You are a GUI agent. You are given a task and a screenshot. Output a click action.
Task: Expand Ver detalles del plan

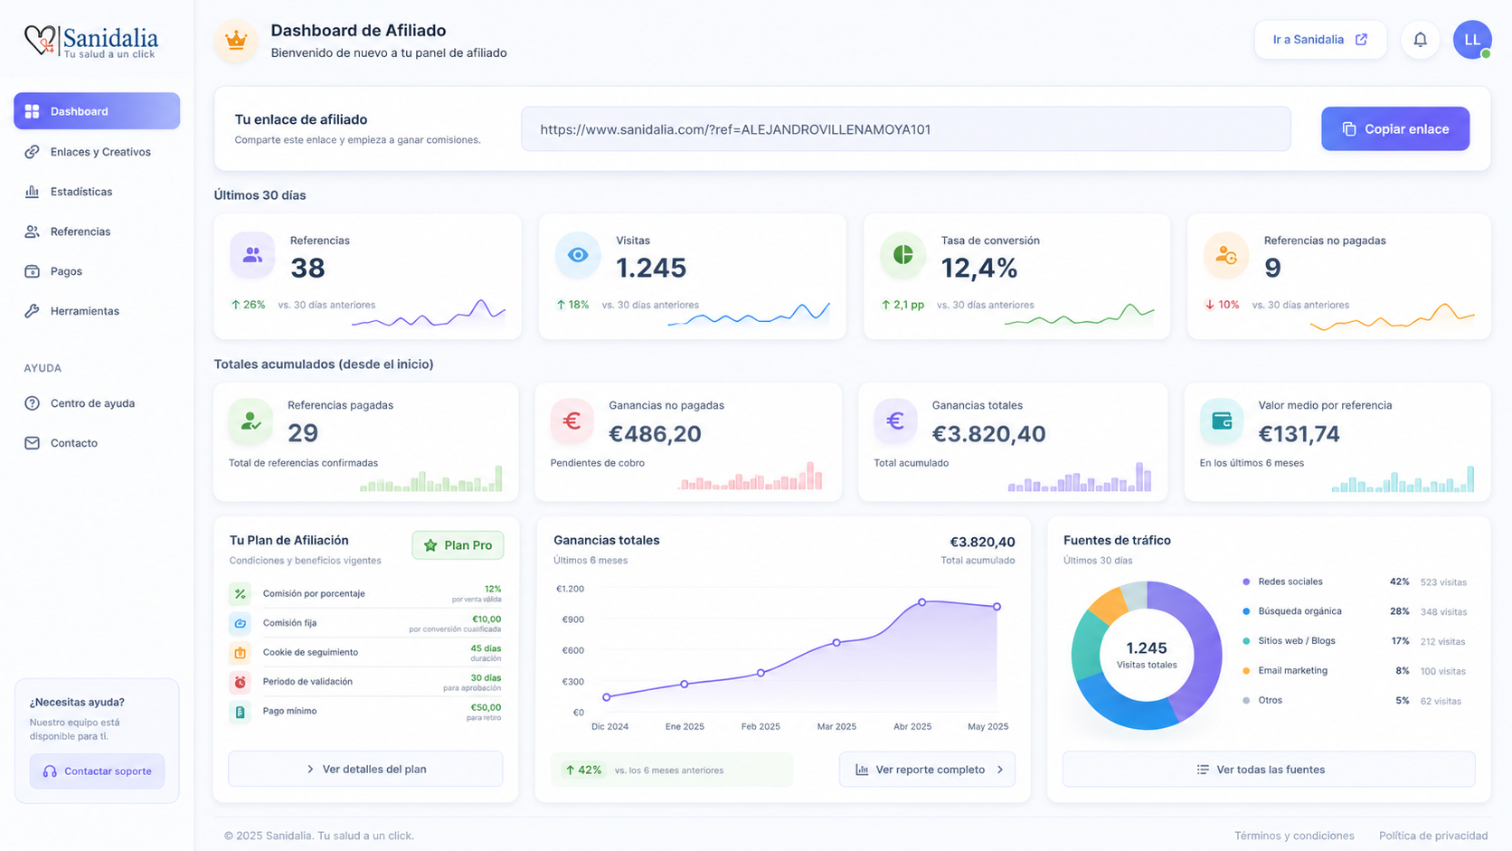click(x=365, y=769)
